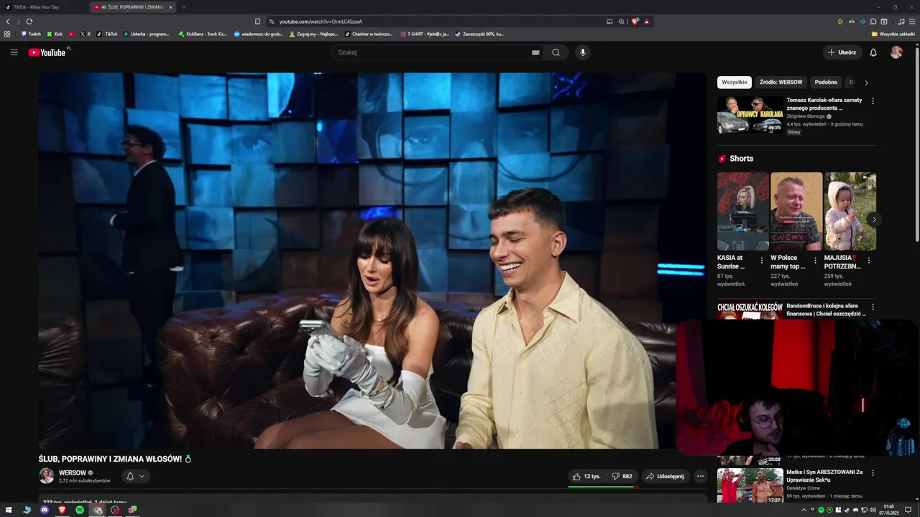Close the YouTube ŚLUB browser tab

tap(170, 7)
